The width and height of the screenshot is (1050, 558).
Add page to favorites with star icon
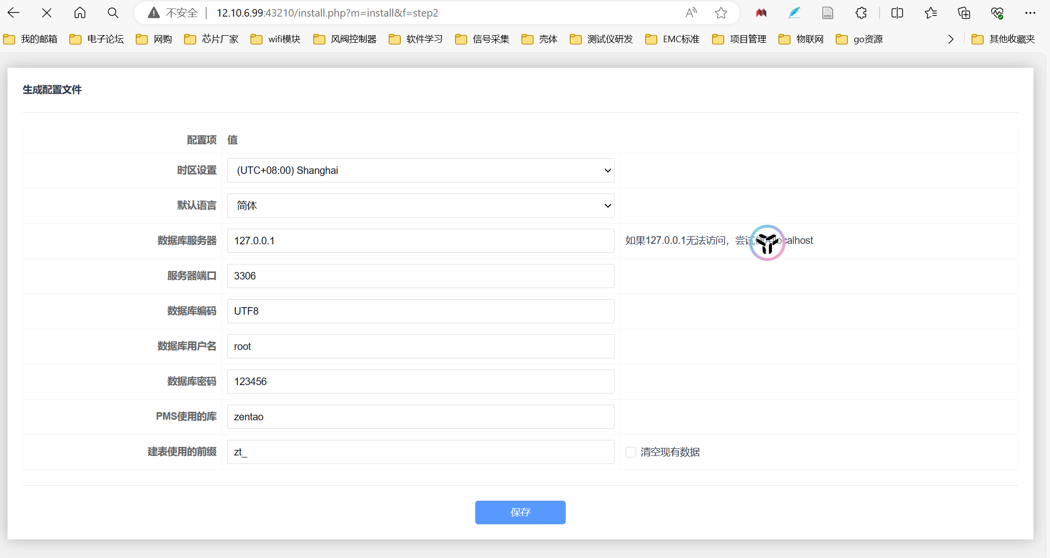(721, 13)
